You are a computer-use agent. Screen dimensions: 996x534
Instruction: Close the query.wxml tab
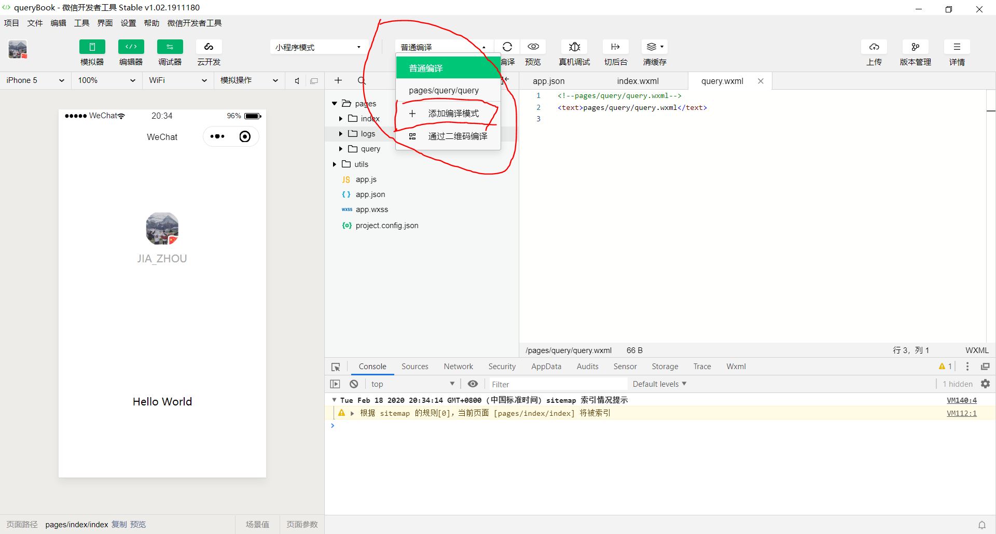[760, 81]
